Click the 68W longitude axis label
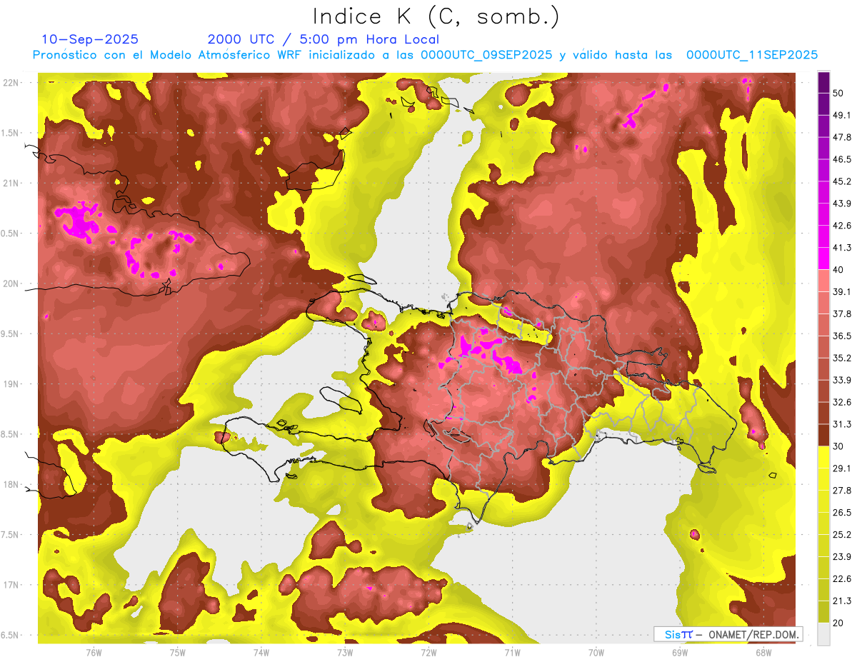 (763, 652)
